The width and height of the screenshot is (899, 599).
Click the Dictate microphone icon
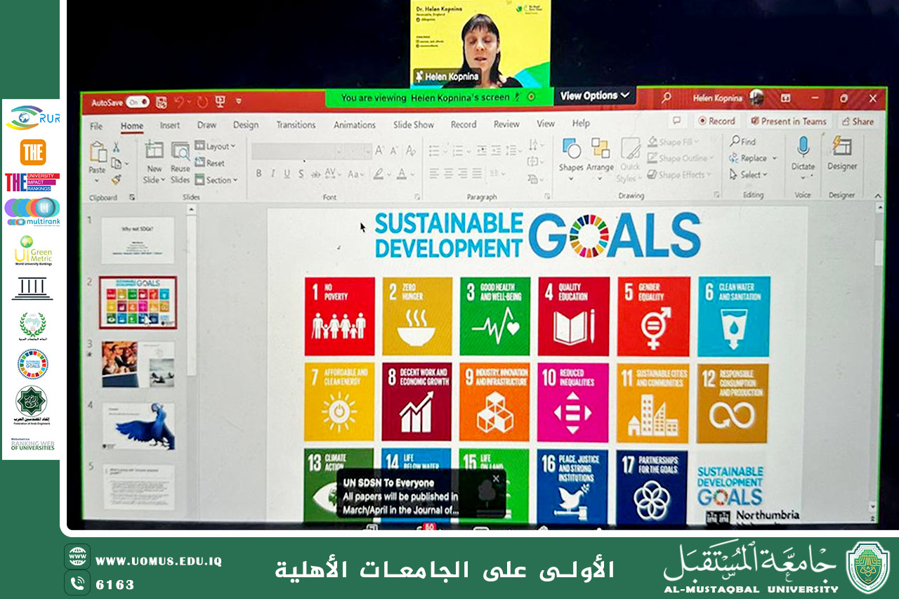tap(803, 147)
